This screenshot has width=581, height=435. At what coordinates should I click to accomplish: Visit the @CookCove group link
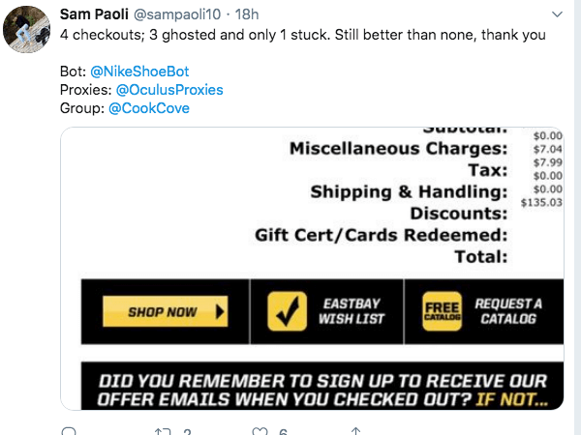[149, 108]
